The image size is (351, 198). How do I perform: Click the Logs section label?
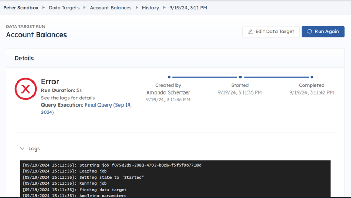pos(34,149)
